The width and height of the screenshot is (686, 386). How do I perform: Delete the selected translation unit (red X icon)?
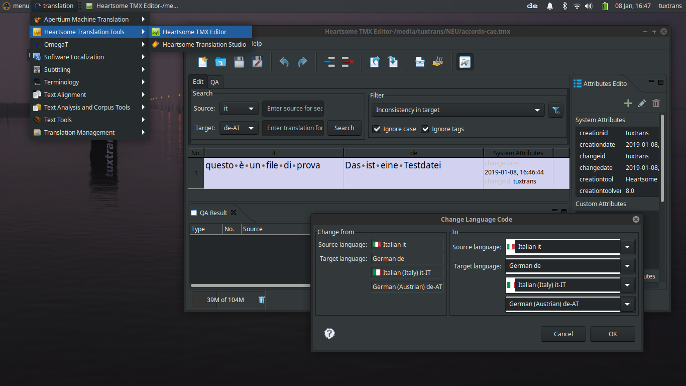tap(348, 62)
